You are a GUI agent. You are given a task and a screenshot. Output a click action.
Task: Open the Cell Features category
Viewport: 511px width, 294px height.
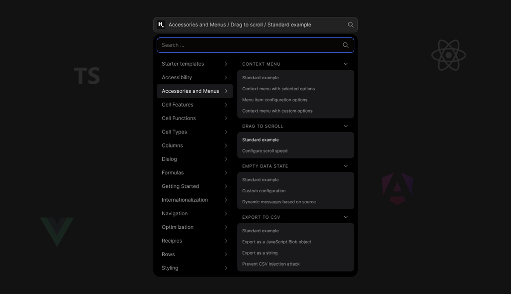pos(195,105)
